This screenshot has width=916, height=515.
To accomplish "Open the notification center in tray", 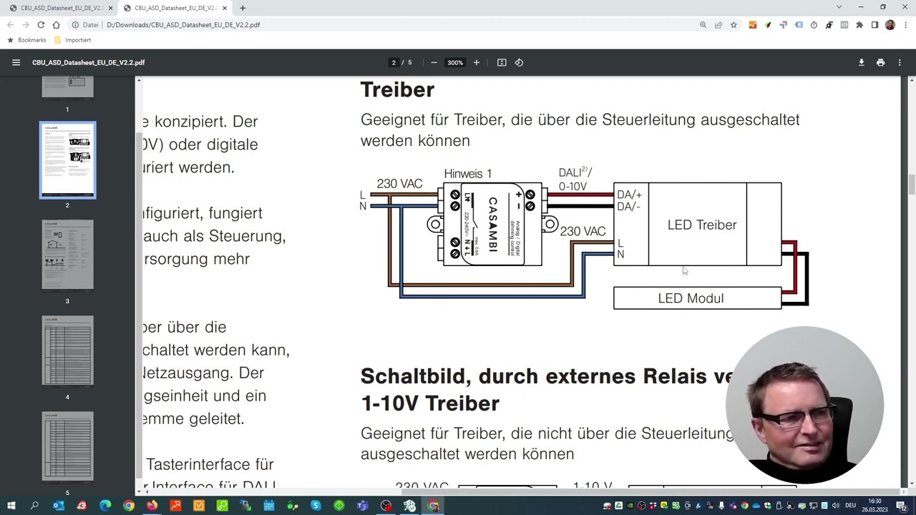I will pyautogui.click(x=902, y=506).
